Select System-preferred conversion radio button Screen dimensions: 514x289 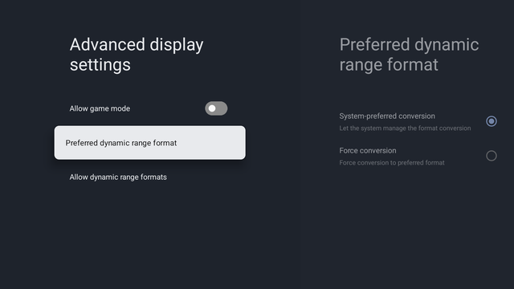(491, 121)
